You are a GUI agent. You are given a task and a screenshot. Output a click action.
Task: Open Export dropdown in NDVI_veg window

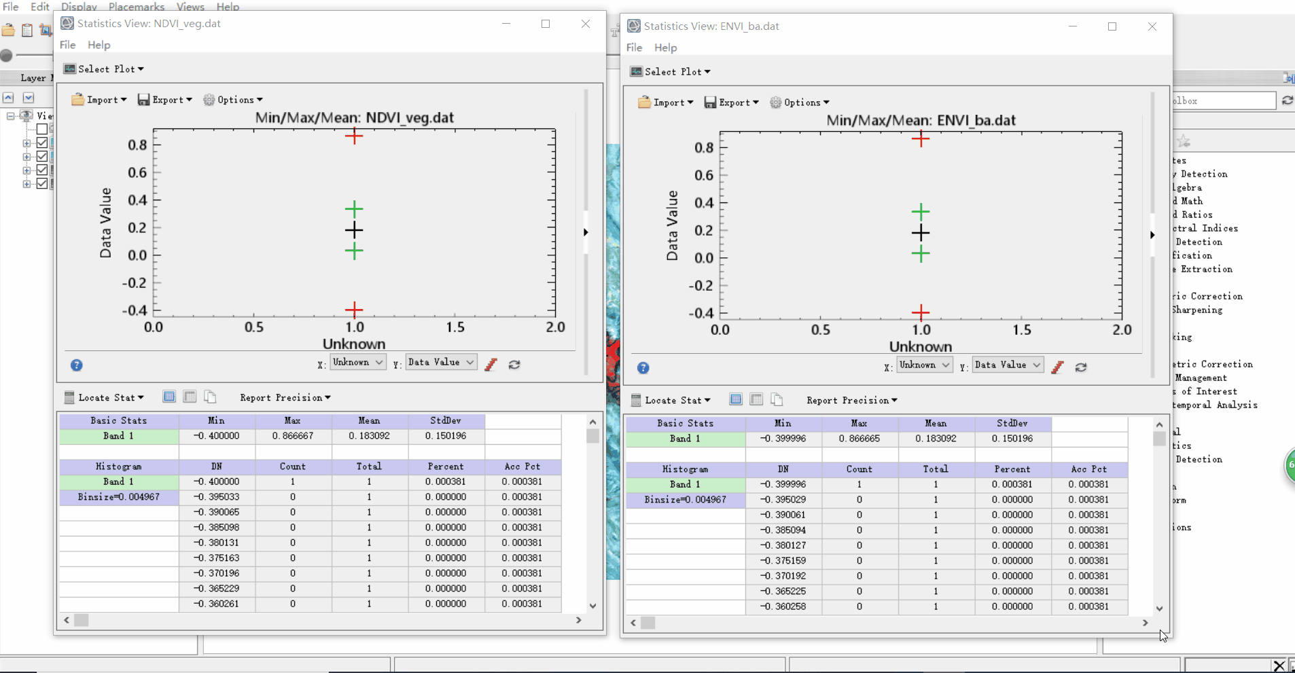[x=165, y=100]
